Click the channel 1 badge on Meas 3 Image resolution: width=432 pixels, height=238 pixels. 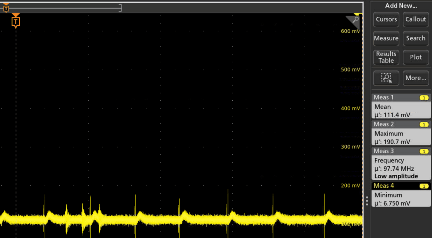click(x=424, y=152)
